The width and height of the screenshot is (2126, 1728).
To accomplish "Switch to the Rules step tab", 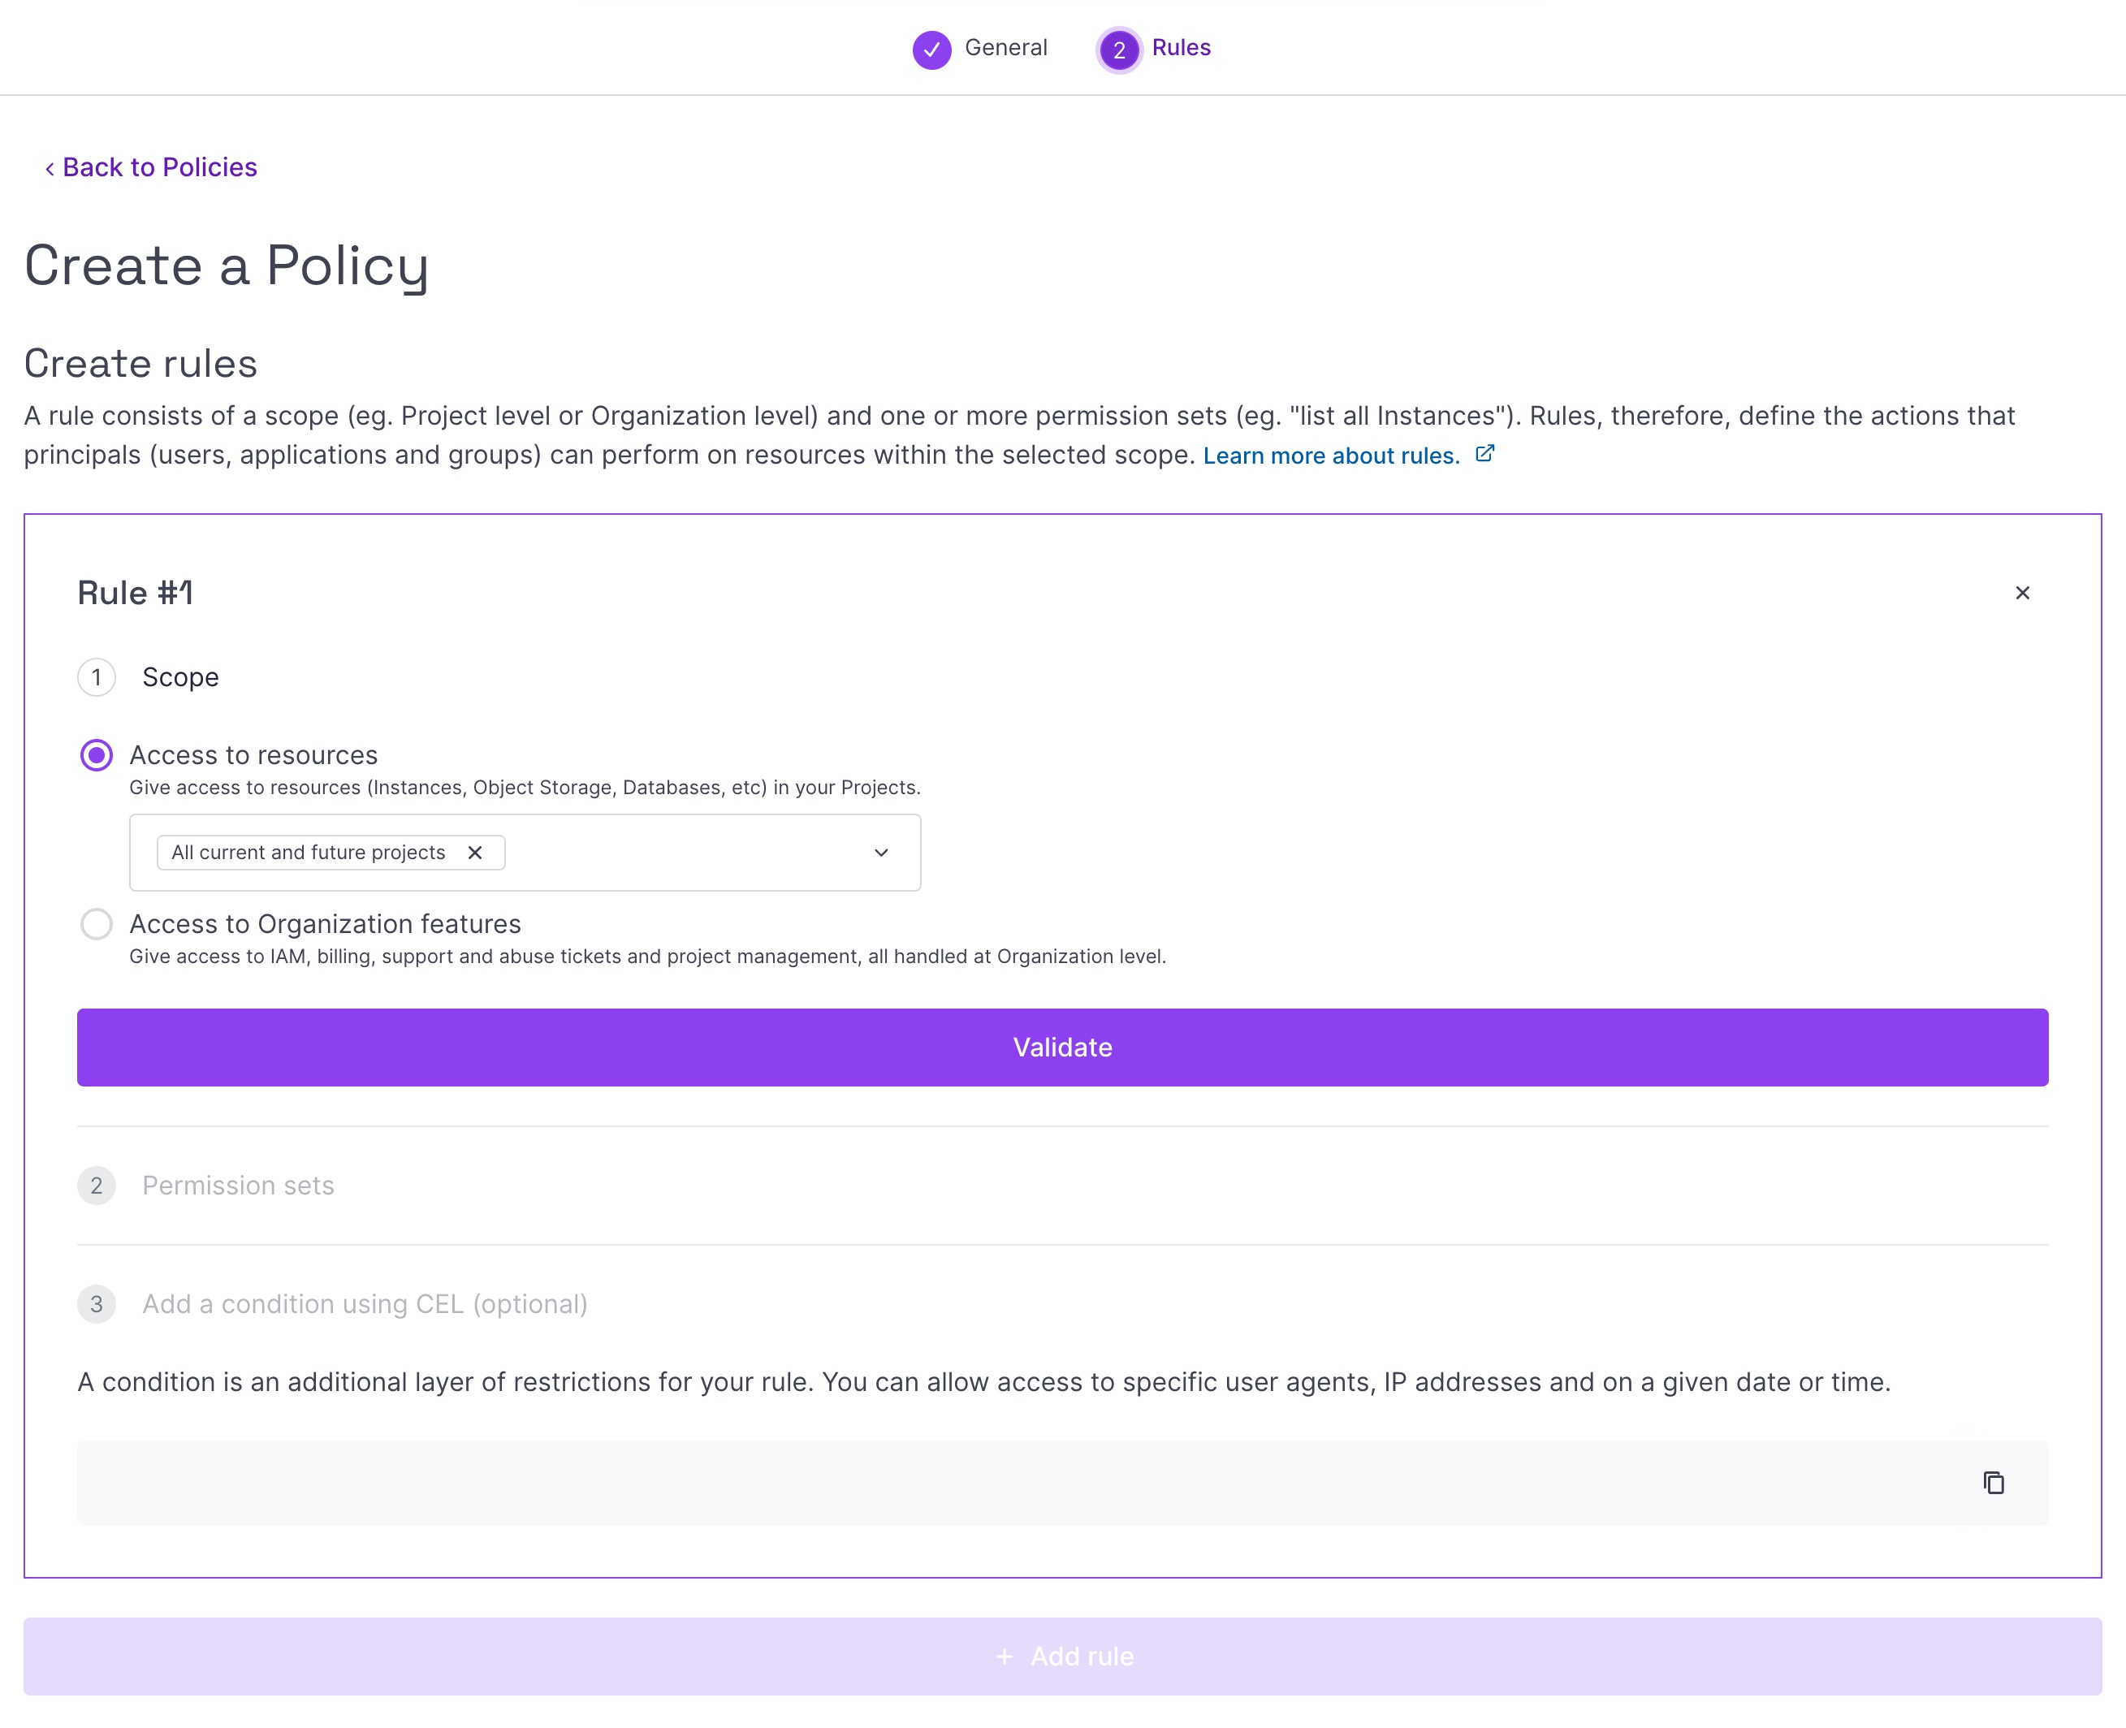I will pyautogui.click(x=1181, y=48).
